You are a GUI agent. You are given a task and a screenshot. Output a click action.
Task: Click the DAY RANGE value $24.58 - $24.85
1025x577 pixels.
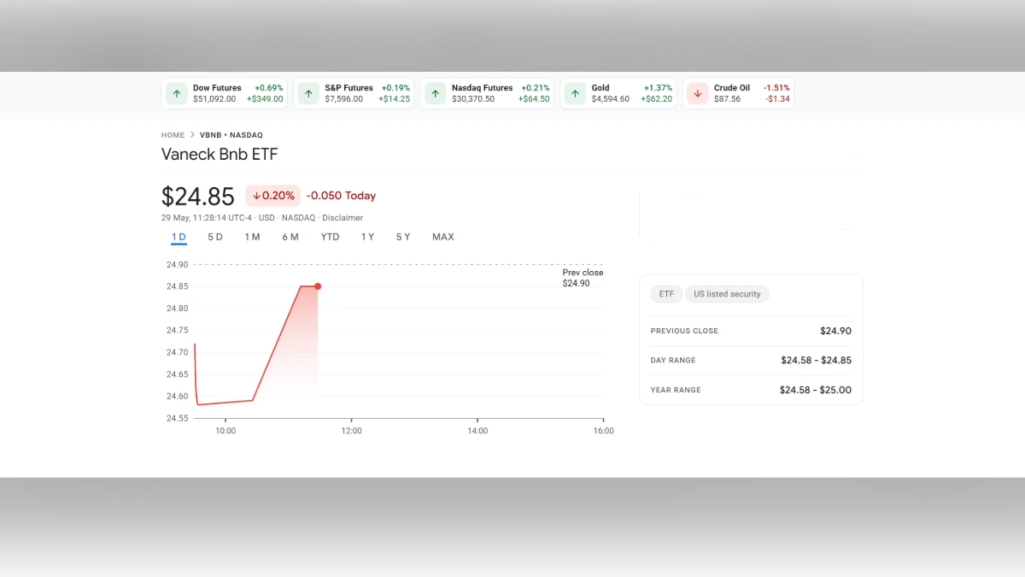click(x=816, y=361)
